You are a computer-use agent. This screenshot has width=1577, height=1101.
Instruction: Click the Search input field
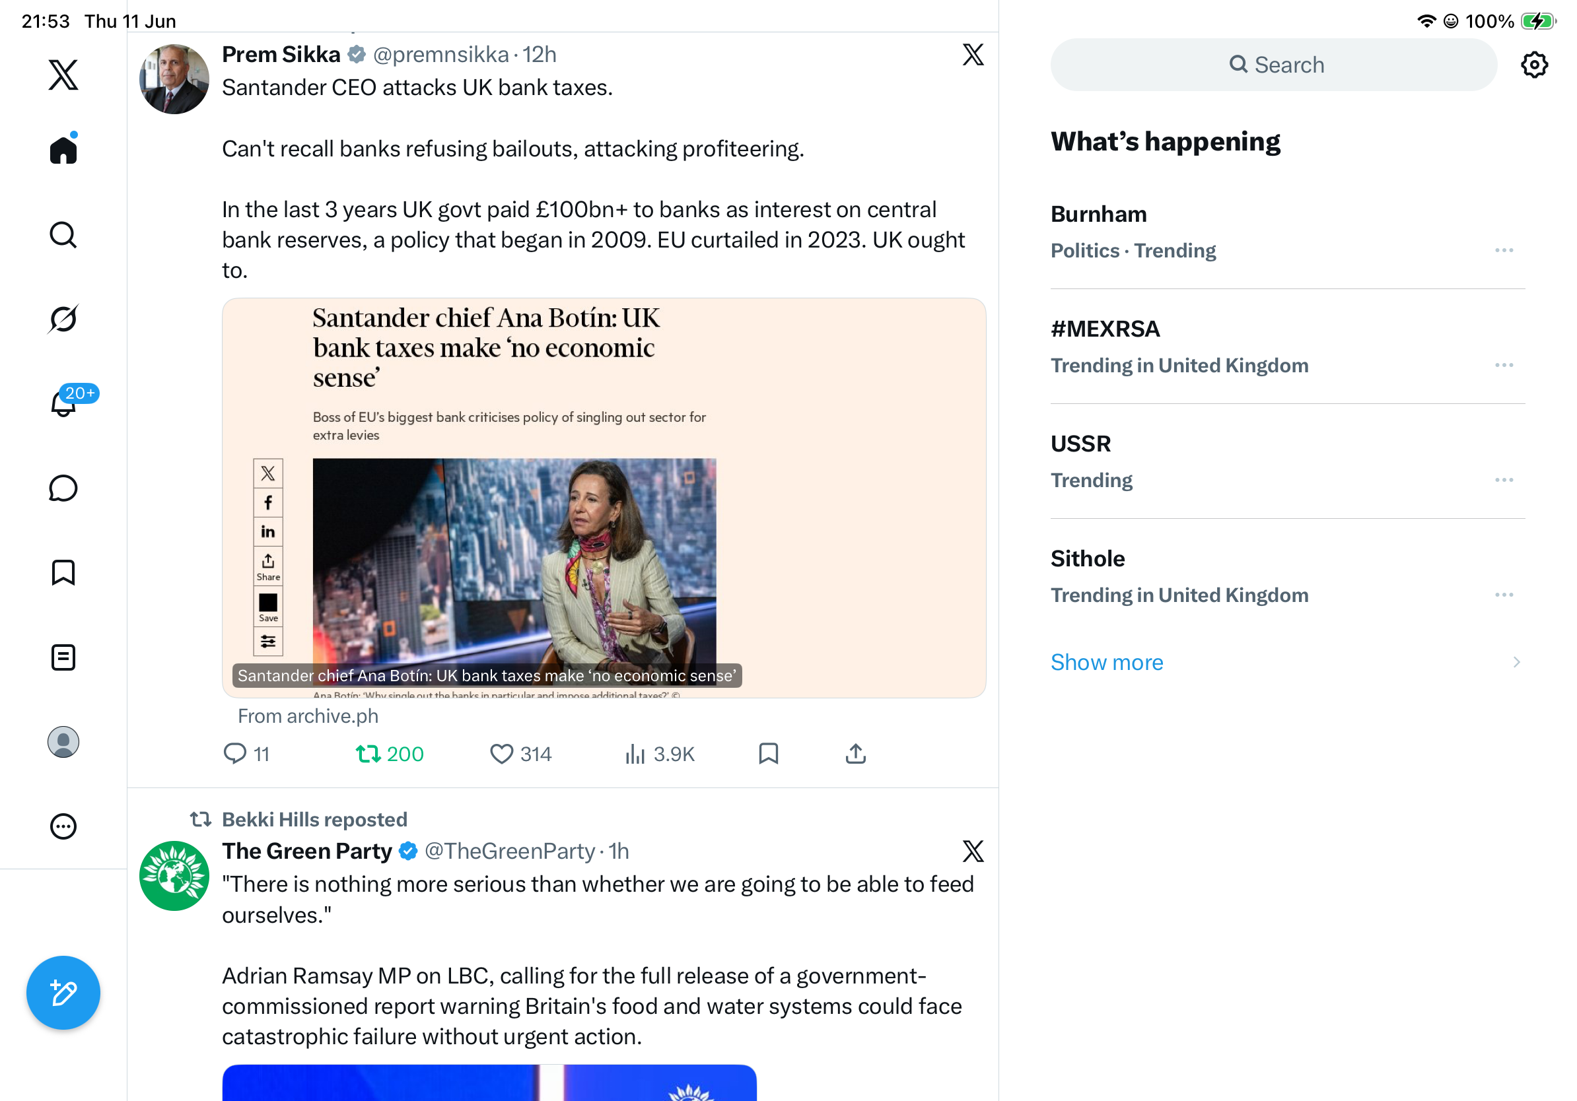point(1273,65)
